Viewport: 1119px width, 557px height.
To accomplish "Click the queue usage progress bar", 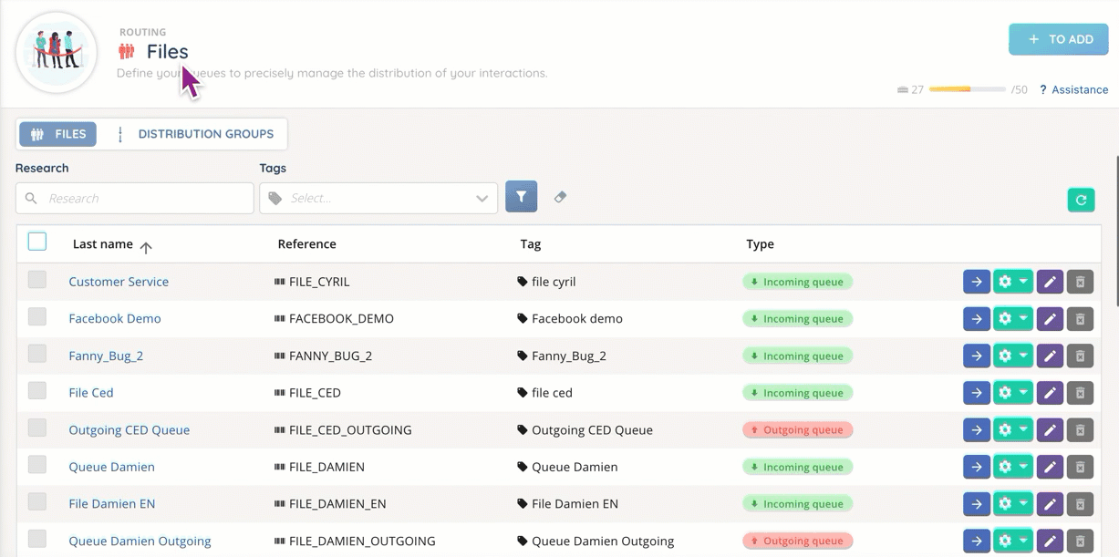I will 968,89.
